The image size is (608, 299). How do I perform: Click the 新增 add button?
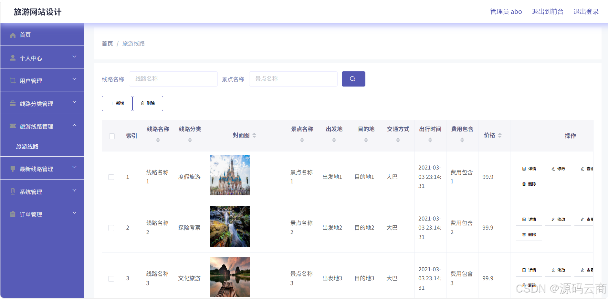117,103
